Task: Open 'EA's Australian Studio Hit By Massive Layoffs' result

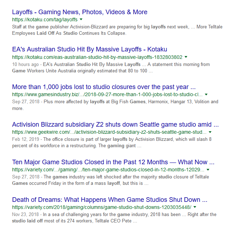Action: click(x=90, y=49)
